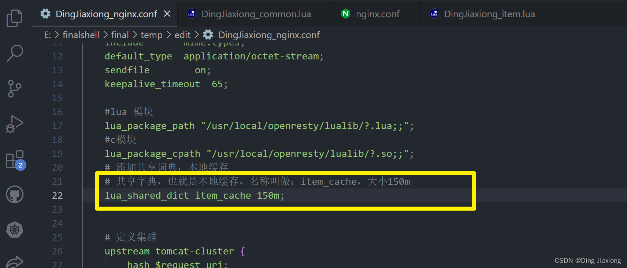Click the '/usr/local/openresty/lualib/?.so;;' path string
Screen dimensions: 627x268
point(308,154)
